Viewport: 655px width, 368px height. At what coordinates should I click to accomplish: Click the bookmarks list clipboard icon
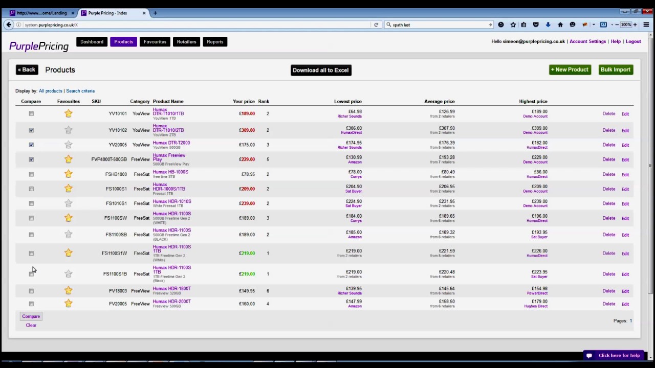523,25
